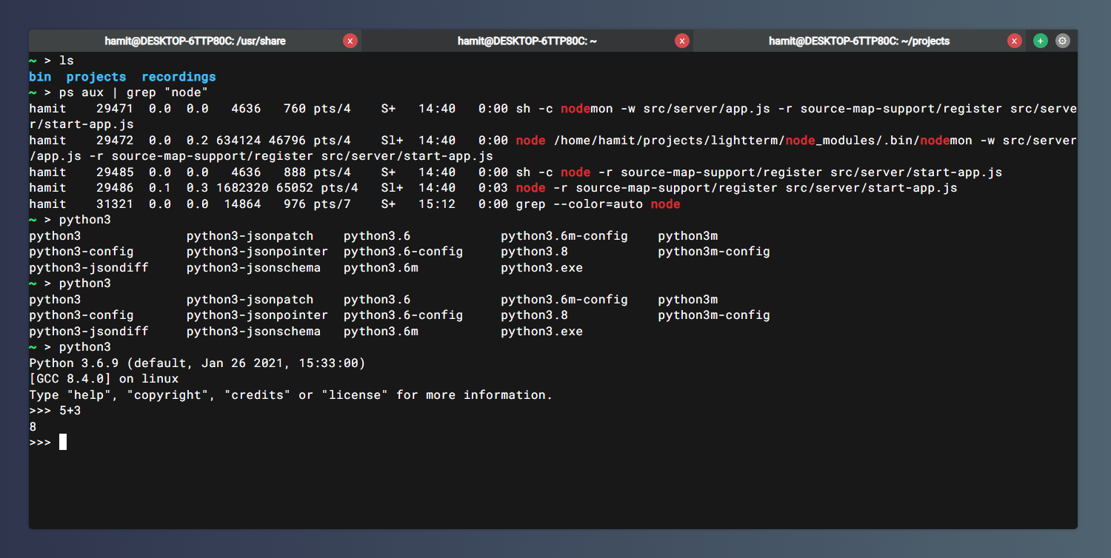Close the ~/projects terminal tab
Screen dimensions: 1111x558
point(1015,41)
